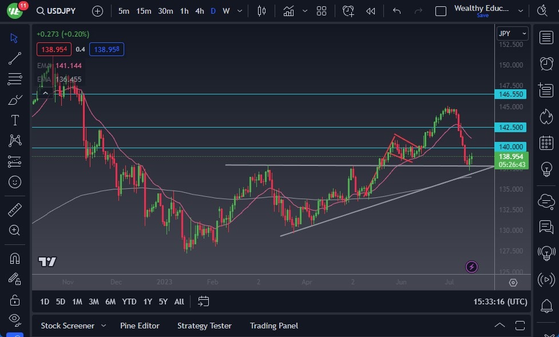Switch to the Strategy Tester tab
The width and height of the screenshot is (559, 337).
(x=204, y=326)
